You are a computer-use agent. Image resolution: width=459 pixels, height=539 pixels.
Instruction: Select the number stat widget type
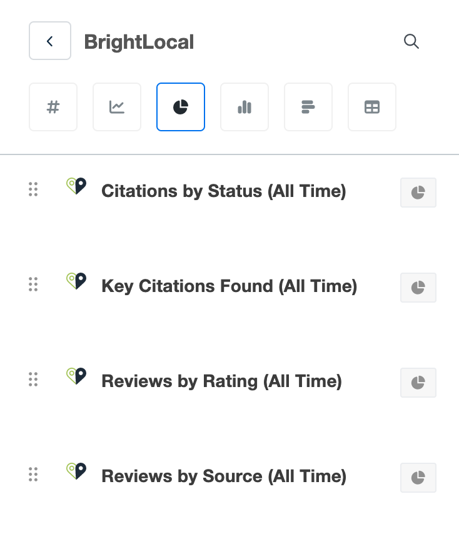(x=53, y=107)
